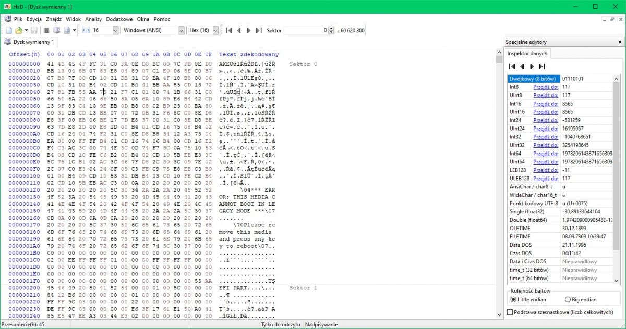
Task: Expand the recent files arrow beside Open
Action: [26, 30]
